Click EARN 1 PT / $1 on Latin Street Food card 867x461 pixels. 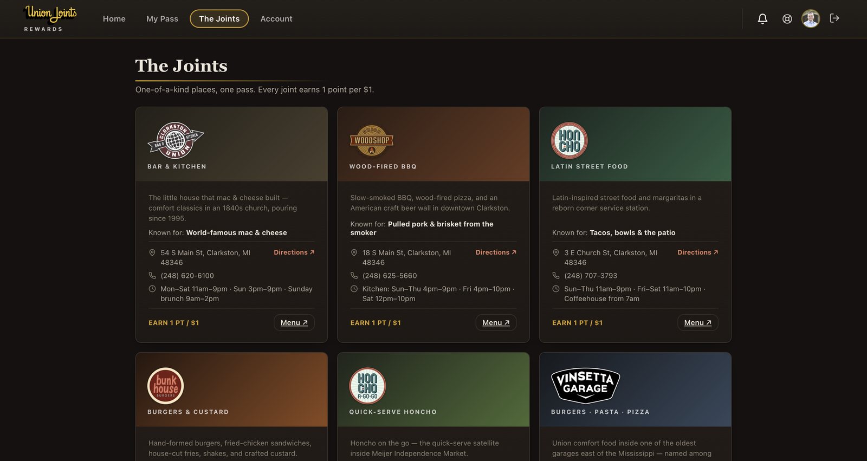578,323
